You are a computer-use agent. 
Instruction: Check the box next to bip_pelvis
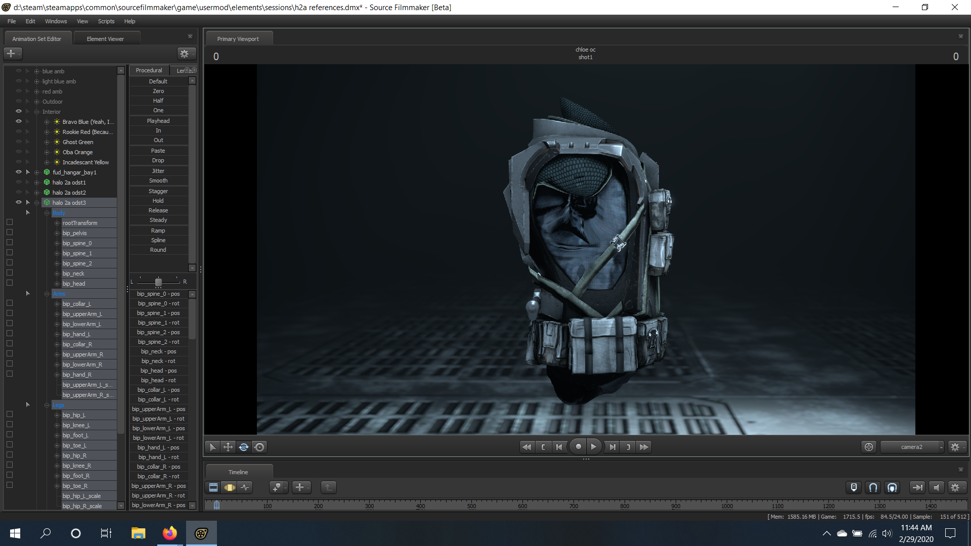(x=10, y=233)
